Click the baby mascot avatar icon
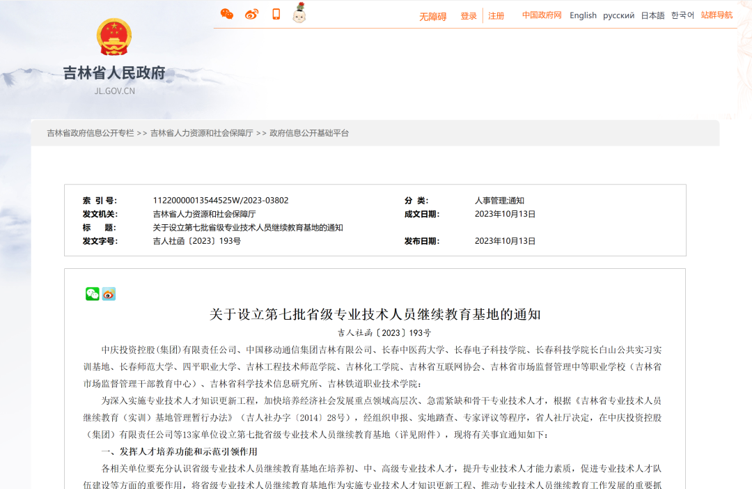 299,13
